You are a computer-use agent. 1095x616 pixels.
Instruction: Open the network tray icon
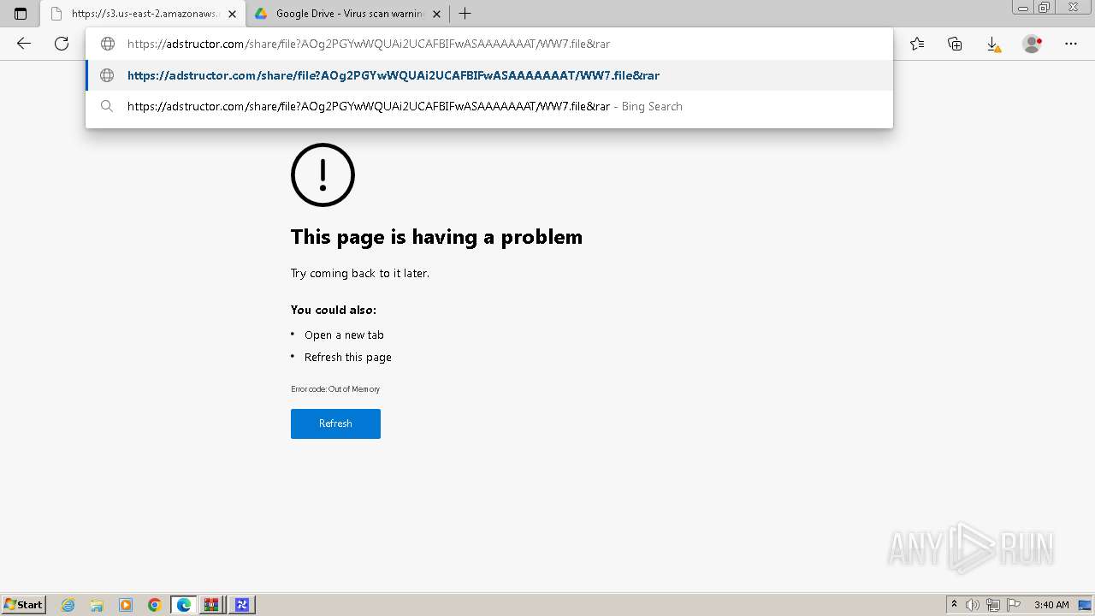(x=993, y=605)
